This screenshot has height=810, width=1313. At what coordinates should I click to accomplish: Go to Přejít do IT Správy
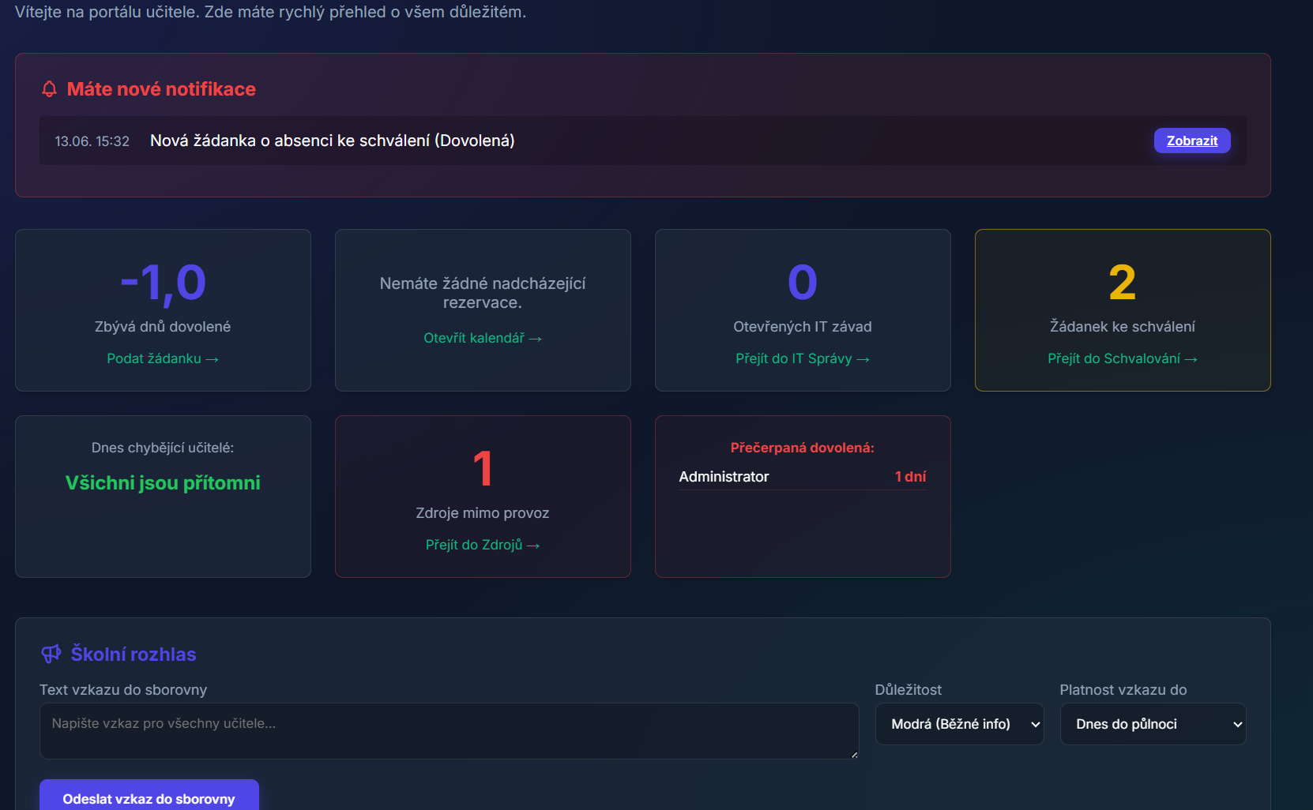pos(803,358)
